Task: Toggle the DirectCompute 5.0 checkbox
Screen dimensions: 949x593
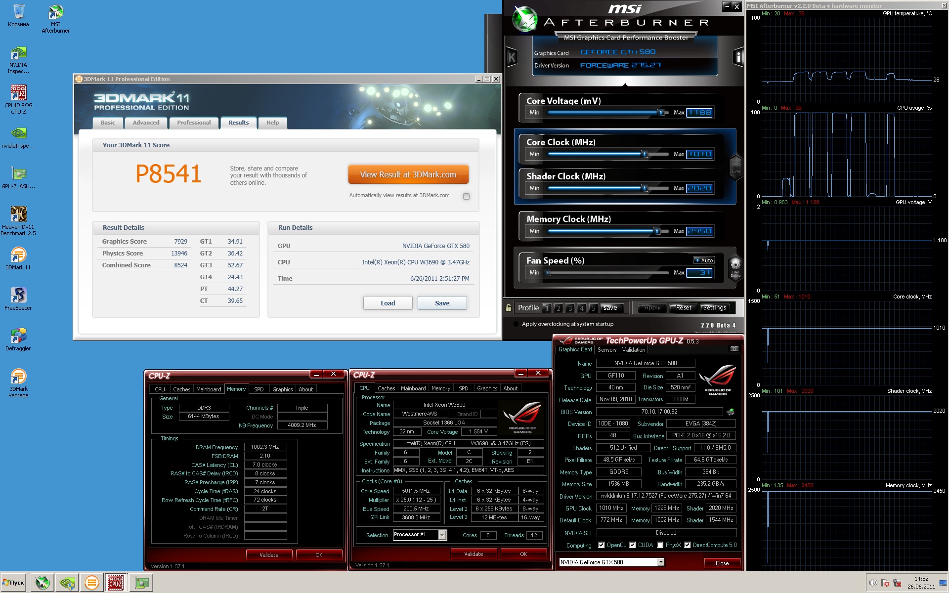Action: coord(687,545)
